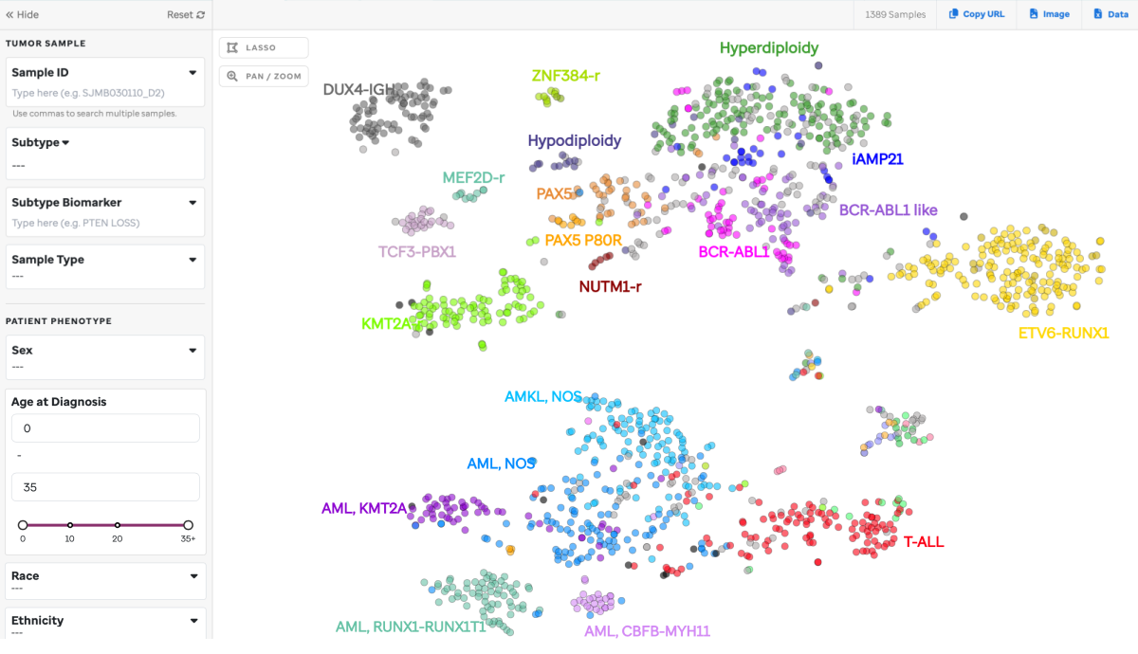The width and height of the screenshot is (1138, 654).
Task: Collapse the sidebar with the Hide button
Action: [x=23, y=15]
